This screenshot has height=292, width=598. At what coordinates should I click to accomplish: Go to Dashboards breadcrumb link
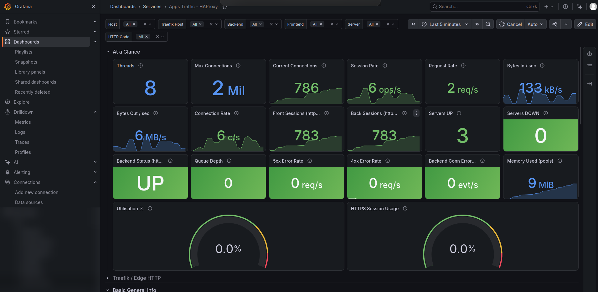pos(123,7)
